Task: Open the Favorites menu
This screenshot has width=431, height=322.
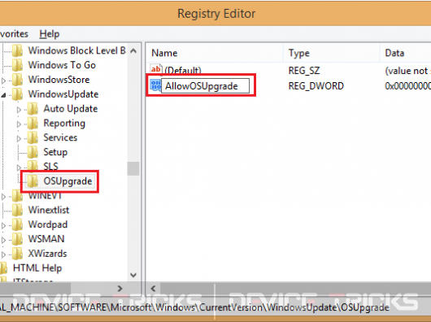Action: (14, 34)
